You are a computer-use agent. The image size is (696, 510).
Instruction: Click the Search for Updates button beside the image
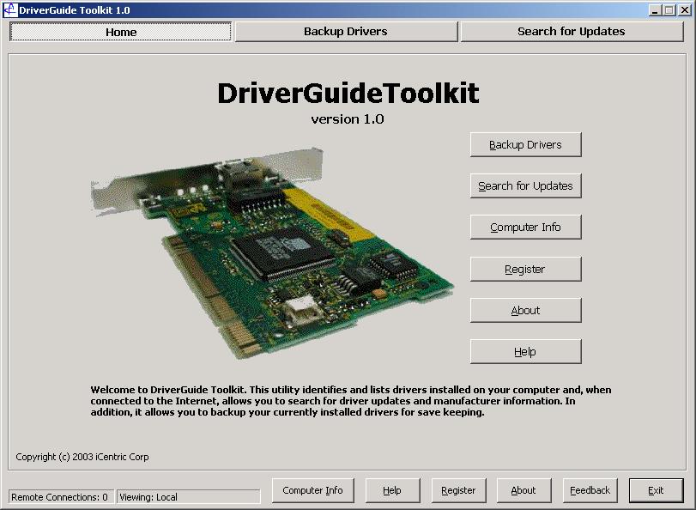525,185
